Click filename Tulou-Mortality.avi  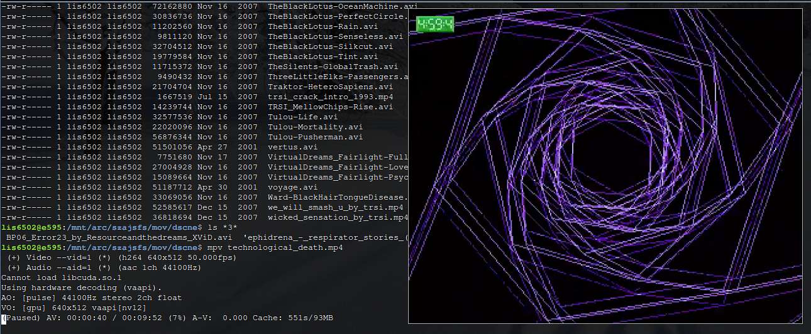point(316,127)
